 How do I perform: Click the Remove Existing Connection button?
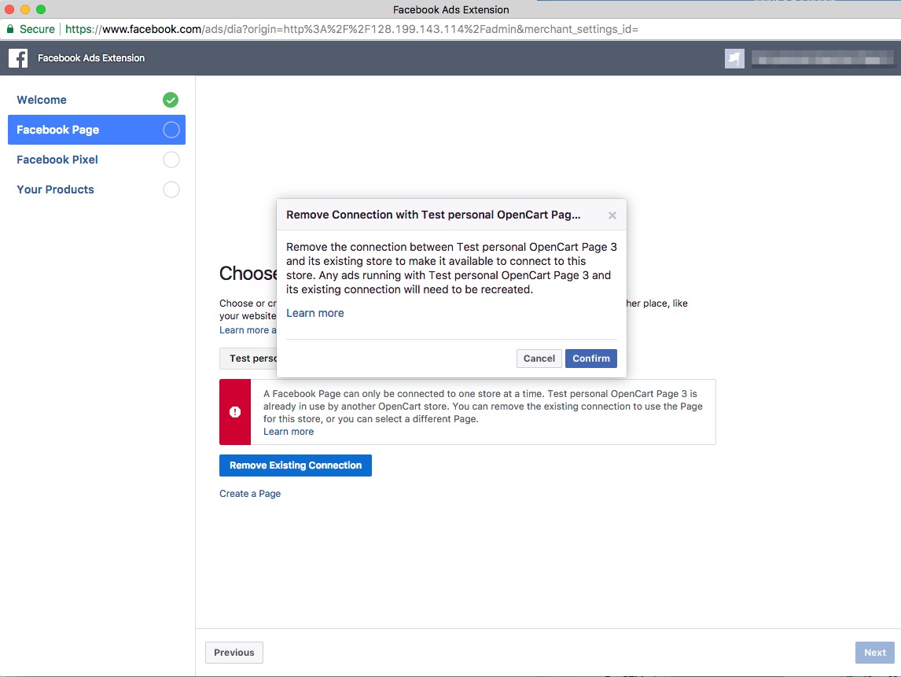click(296, 465)
